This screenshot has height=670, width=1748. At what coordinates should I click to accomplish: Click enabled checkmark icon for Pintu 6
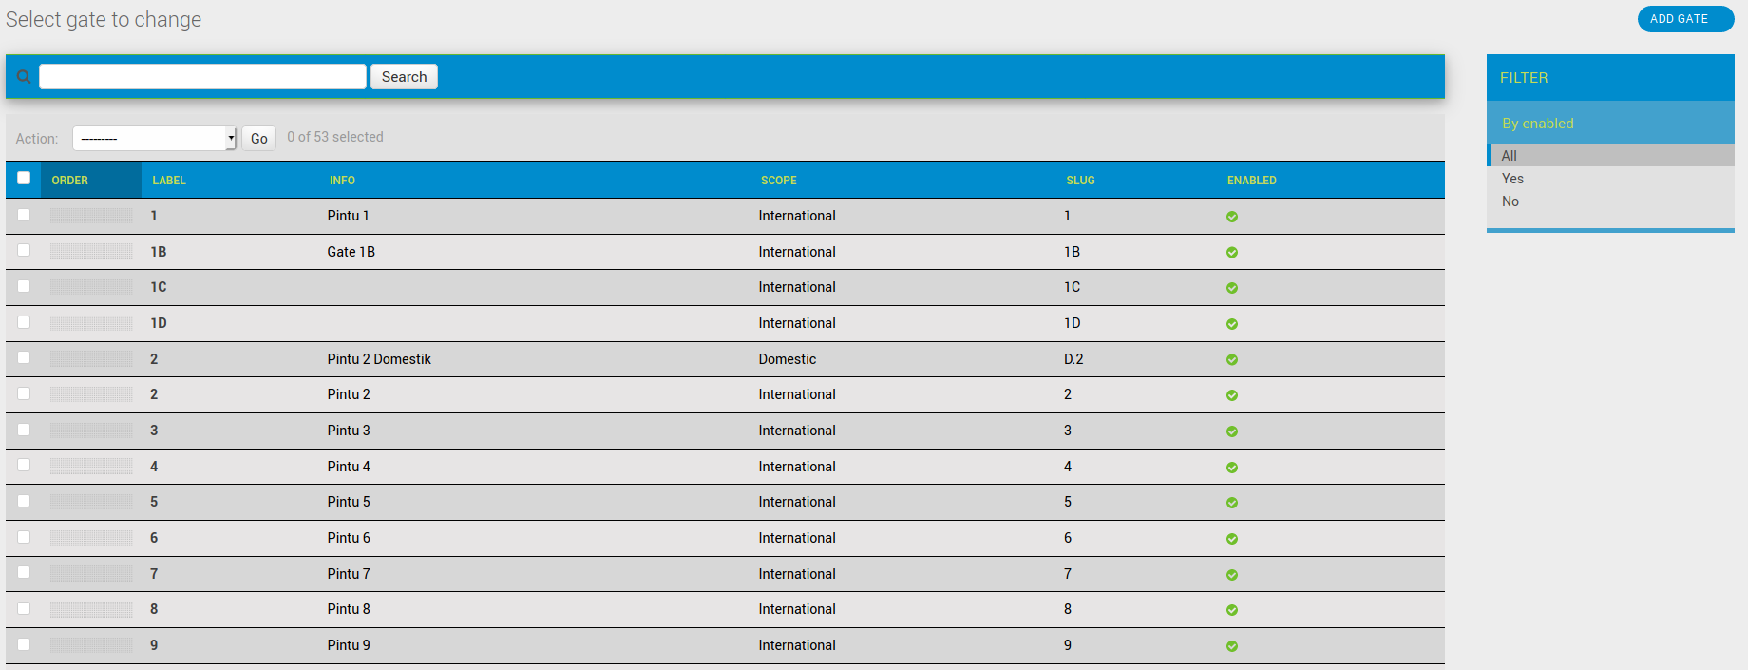[x=1232, y=539]
